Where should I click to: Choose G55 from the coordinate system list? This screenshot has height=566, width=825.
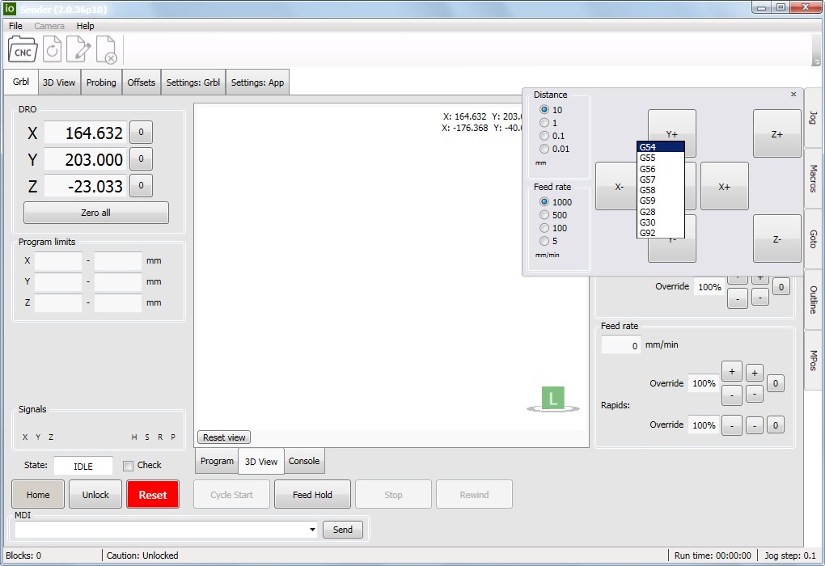648,158
